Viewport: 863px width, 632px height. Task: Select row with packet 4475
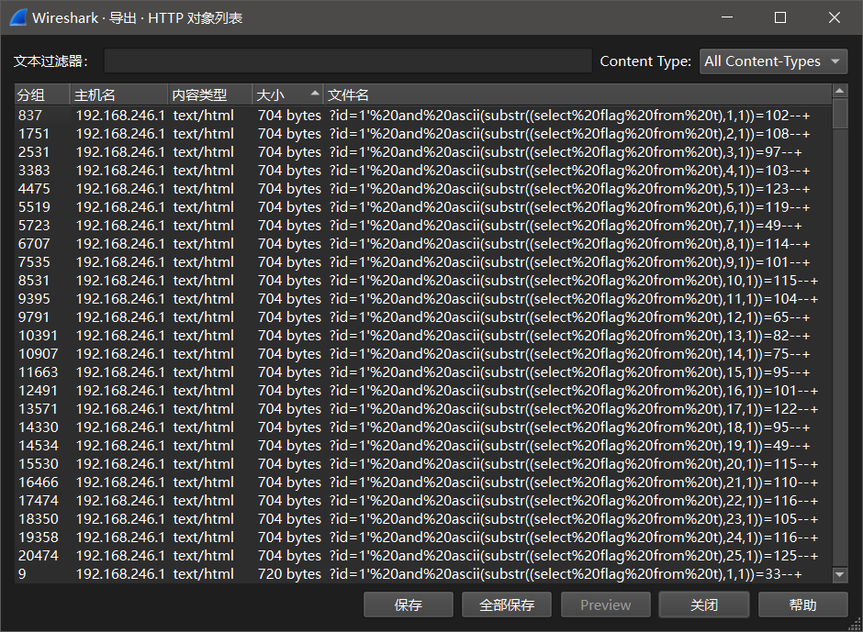pyautogui.click(x=422, y=189)
